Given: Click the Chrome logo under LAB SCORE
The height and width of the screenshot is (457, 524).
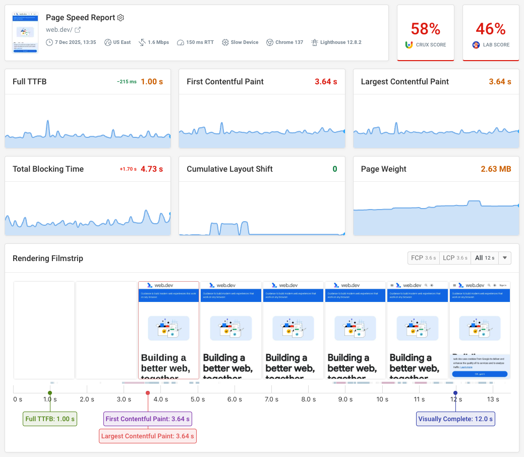Looking at the screenshot, I should [475, 44].
